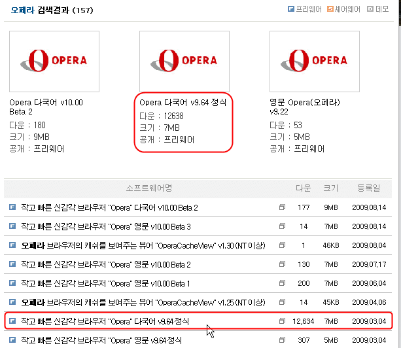Click the 소프트웨어명 column header
The width and height of the screenshot is (401, 348).
[x=149, y=188]
